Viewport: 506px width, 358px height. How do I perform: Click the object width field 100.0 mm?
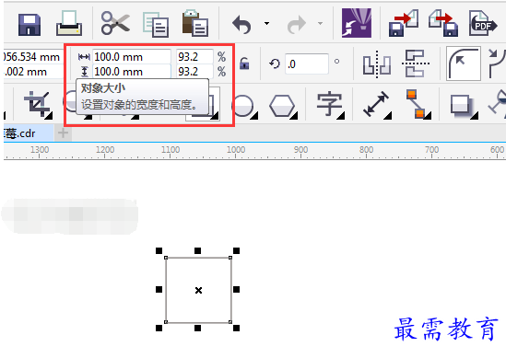tap(132, 57)
